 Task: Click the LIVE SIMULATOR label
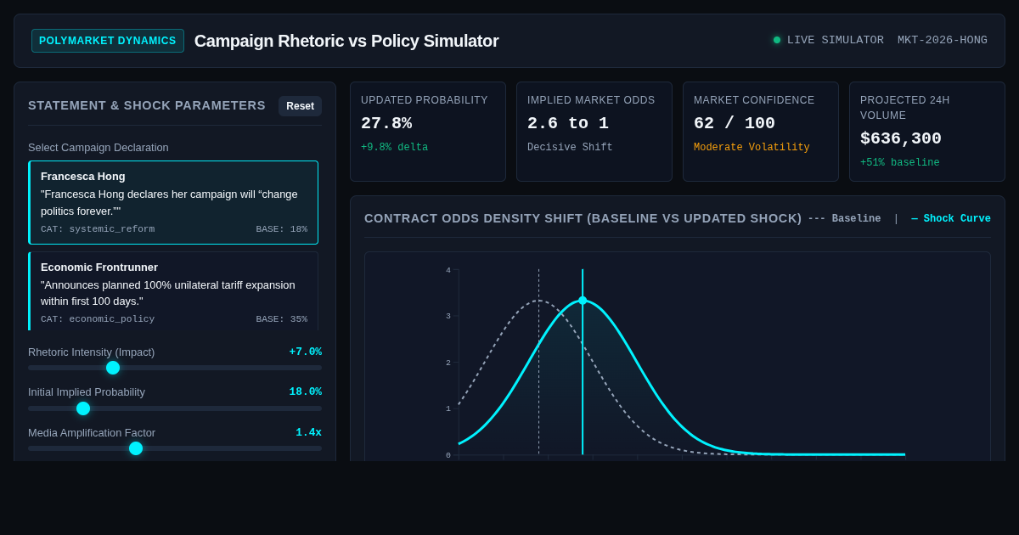pos(836,40)
